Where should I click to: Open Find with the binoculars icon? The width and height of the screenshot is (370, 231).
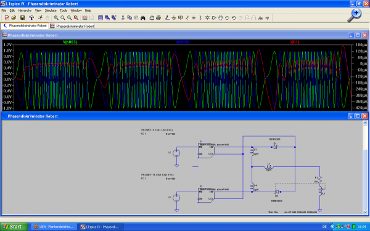(x=143, y=18)
